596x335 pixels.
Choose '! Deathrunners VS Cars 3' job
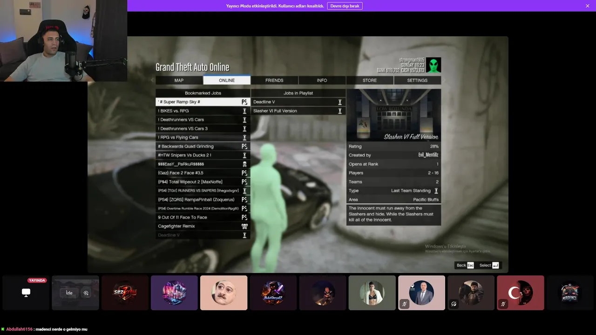[203, 128]
